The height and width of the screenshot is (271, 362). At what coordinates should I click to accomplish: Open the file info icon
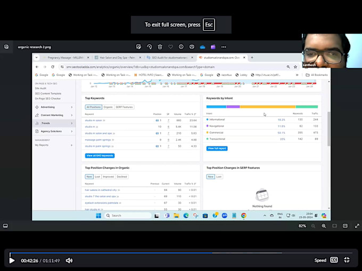point(181,47)
